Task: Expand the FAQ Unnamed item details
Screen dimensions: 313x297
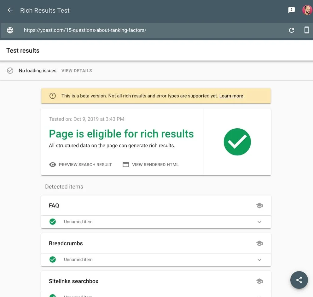Action: pyautogui.click(x=259, y=222)
